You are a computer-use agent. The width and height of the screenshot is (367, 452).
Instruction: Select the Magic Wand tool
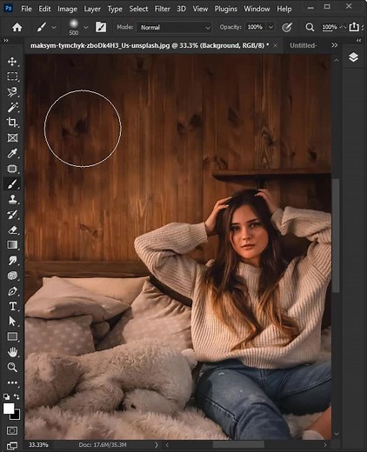(x=12, y=107)
